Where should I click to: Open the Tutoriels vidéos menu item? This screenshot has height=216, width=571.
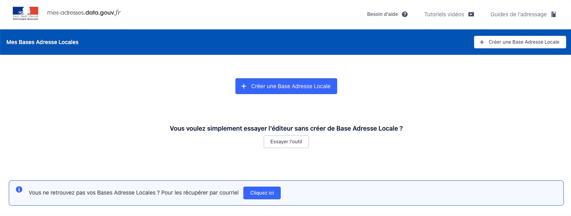pyautogui.click(x=444, y=14)
